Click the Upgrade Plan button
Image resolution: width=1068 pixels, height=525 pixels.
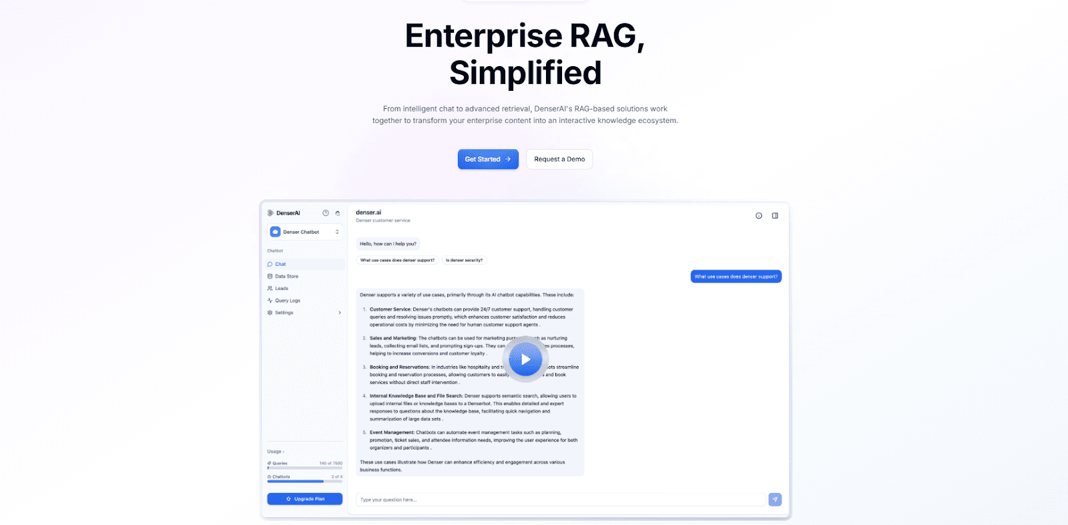tap(305, 499)
